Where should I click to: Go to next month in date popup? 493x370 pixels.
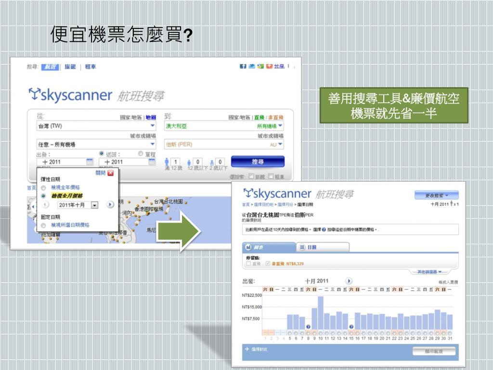(x=110, y=205)
